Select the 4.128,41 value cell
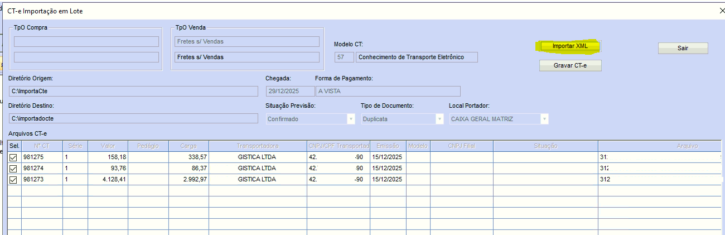The image size is (725, 235). [x=108, y=179]
